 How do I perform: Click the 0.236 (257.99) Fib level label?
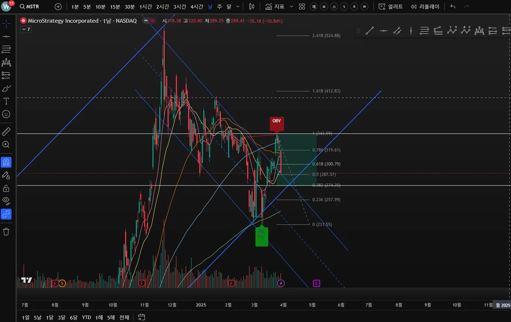coord(326,200)
